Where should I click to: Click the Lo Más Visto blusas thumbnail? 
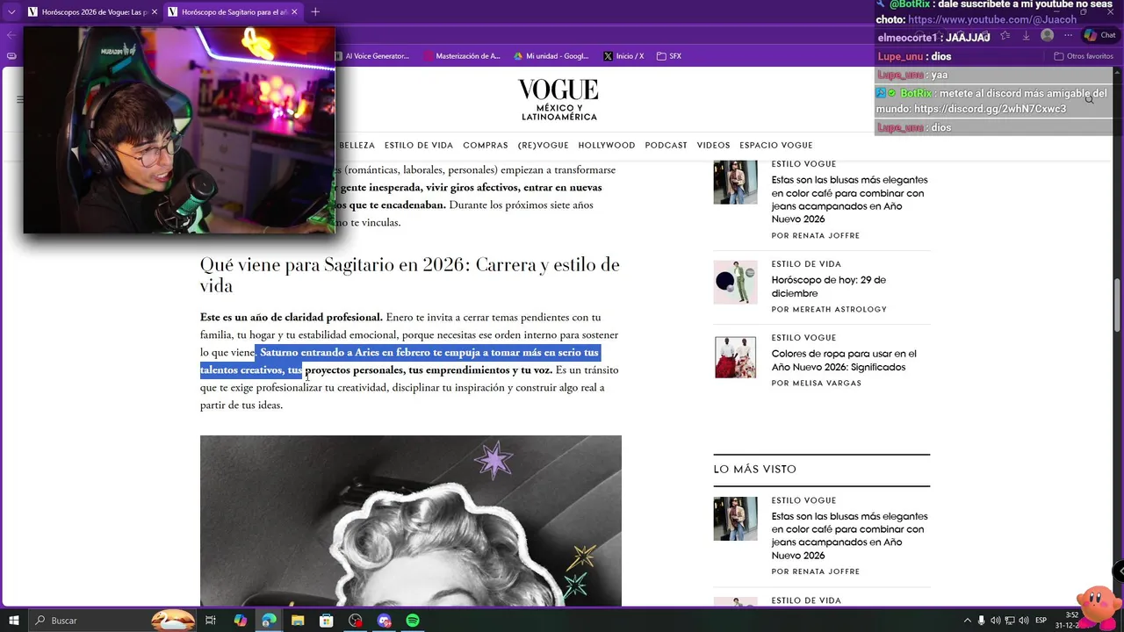coord(735,519)
